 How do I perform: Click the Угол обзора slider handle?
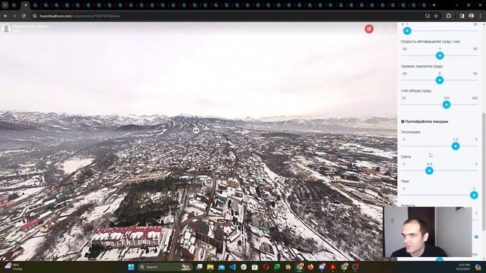[x=447, y=105]
